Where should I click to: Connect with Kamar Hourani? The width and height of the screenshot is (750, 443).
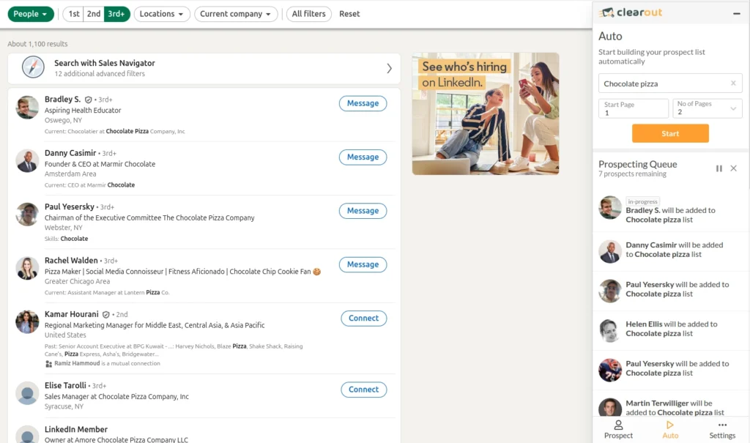[363, 318]
